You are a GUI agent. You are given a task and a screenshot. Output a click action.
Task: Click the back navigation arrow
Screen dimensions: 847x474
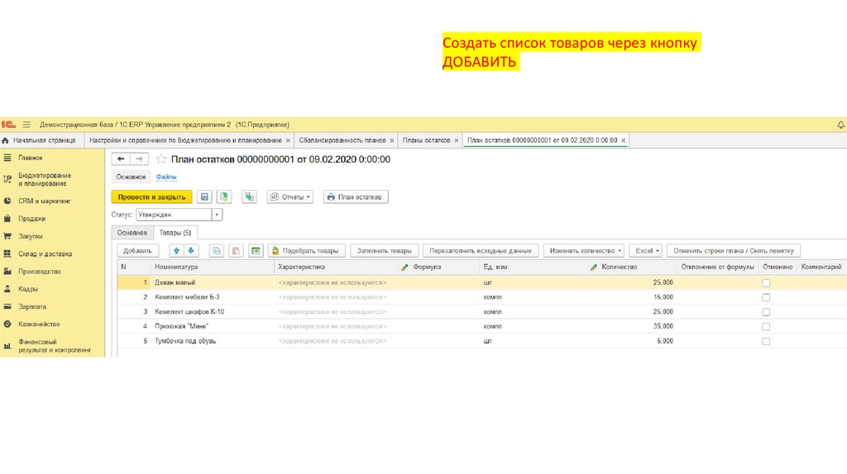click(121, 159)
